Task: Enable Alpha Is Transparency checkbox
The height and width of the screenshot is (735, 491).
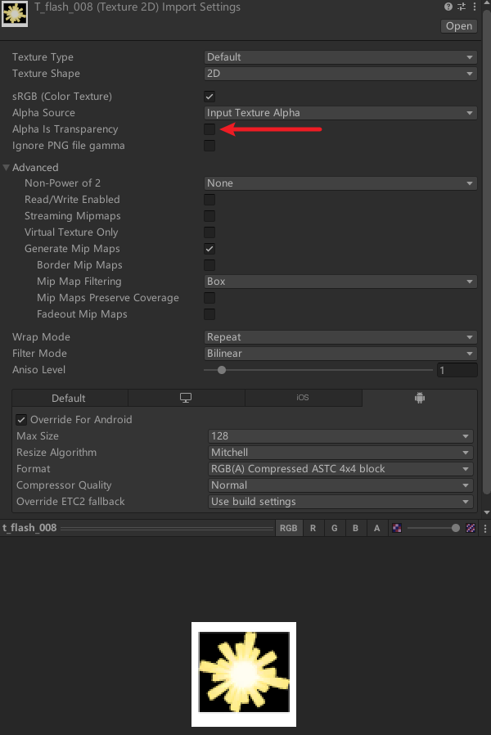Action: 209,129
